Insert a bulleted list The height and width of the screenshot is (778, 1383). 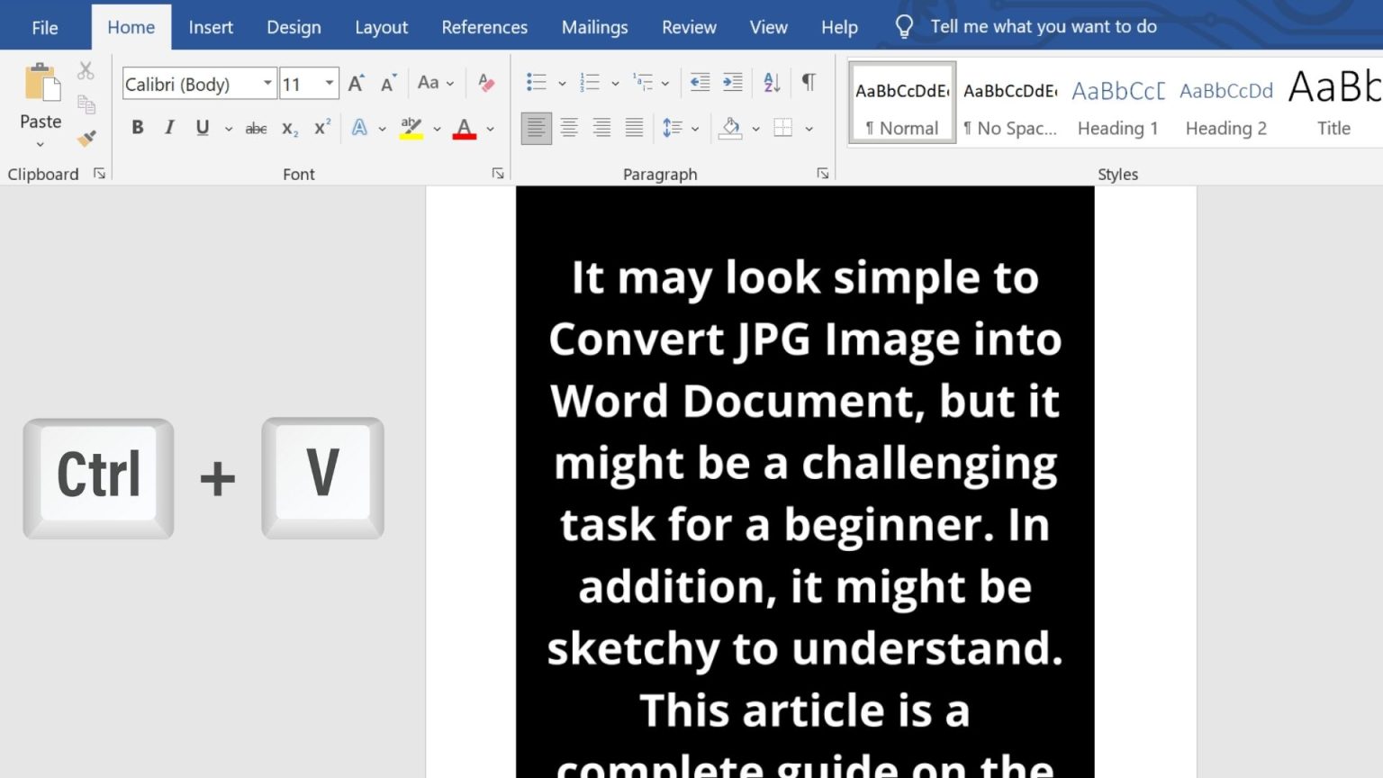537,83
